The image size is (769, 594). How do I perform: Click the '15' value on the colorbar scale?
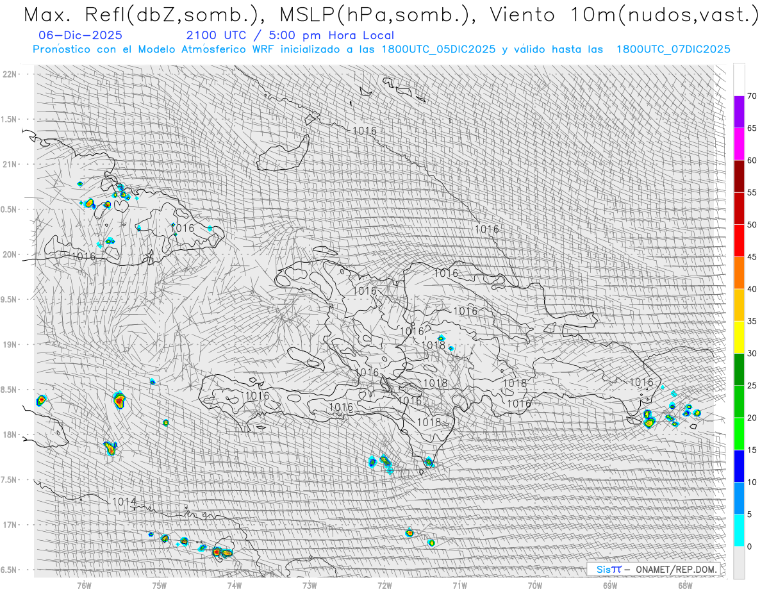coord(752,450)
